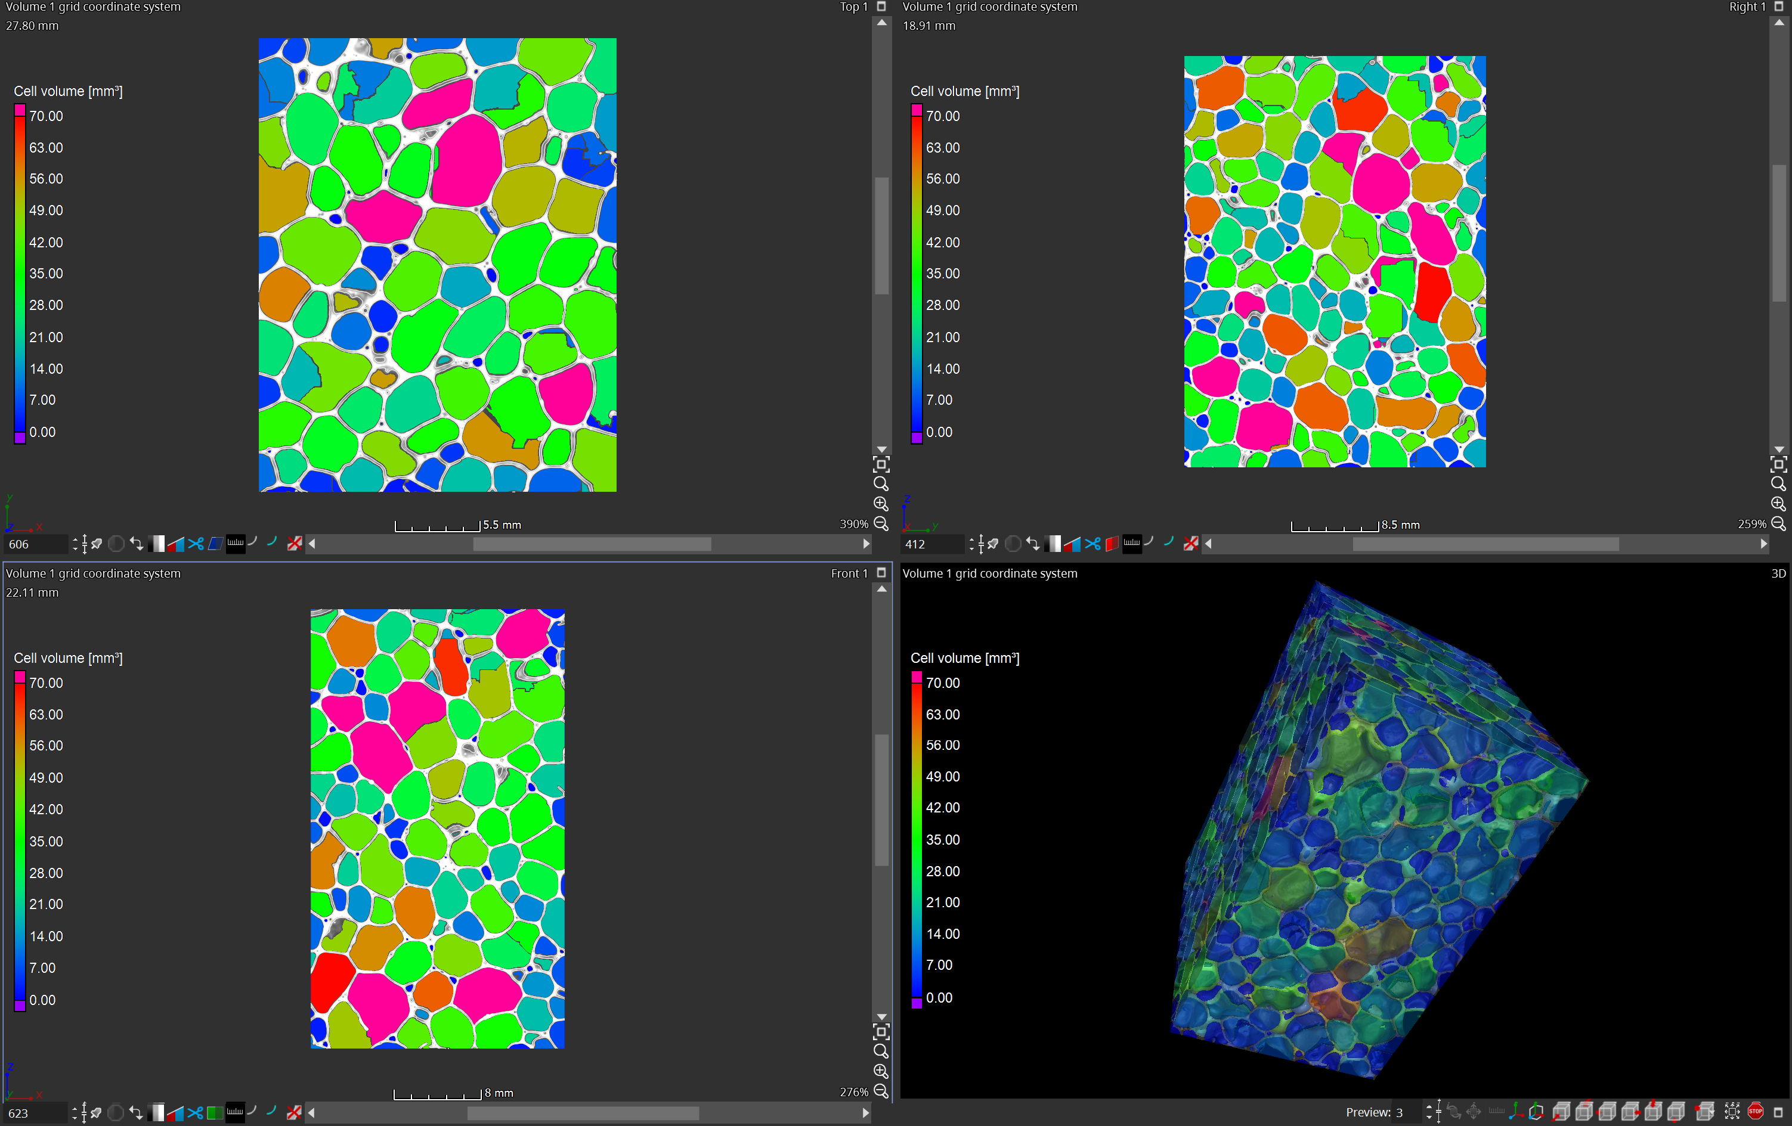Screen dimensions: 1792x1126
Task: Click the Front view horizontal slice slider
Action: coord(583,1113)
